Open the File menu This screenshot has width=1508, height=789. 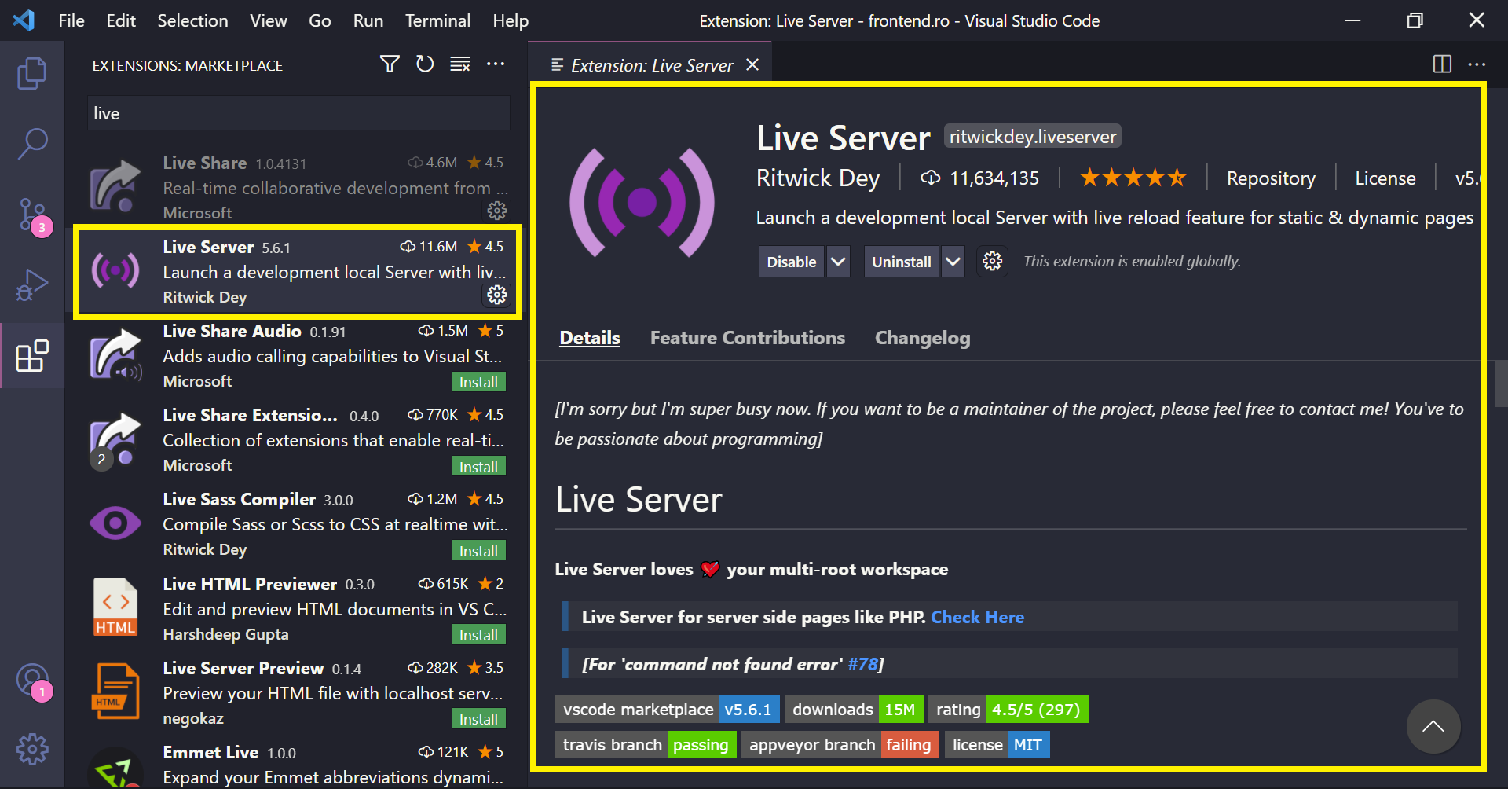coord(71,20)
